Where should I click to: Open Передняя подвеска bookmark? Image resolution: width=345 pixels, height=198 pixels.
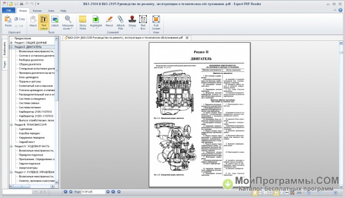point(31,155)
